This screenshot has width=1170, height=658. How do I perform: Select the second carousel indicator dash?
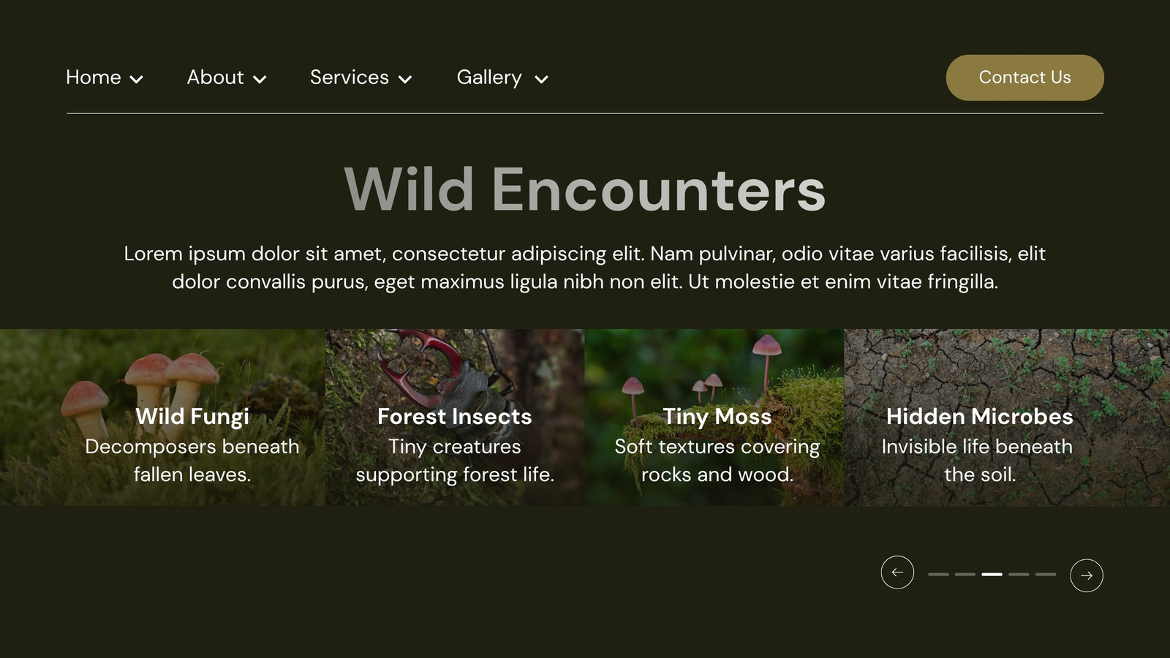(x=965, y=575)
